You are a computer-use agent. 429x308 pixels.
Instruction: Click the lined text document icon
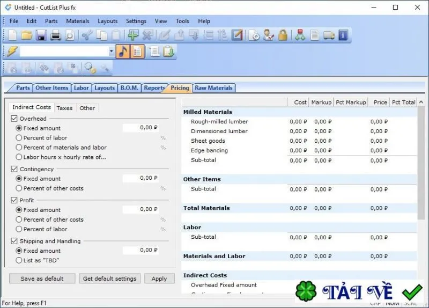pyautogui.click(x=315, y=35)
